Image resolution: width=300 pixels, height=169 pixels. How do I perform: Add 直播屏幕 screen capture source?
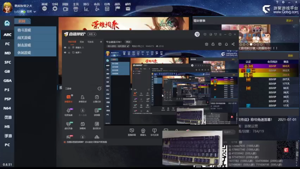click(x=132, y=132)
